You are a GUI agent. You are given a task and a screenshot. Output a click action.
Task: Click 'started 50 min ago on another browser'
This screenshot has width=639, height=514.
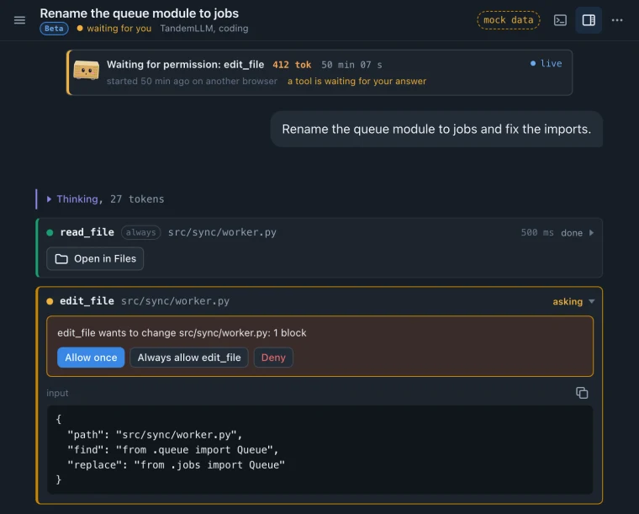(x=192, y=81)
